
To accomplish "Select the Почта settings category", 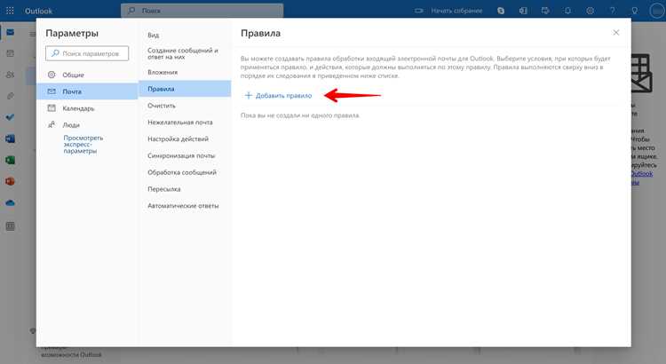I will pyautogui.click(x=87, y=91).
